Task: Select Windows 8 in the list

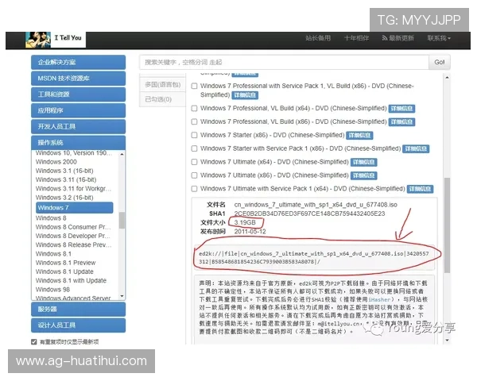Action: 51,218
